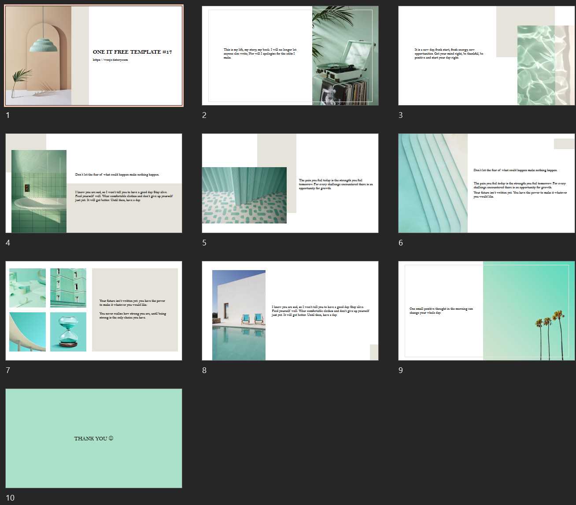Screen dimensions: 576x505
Task: Select slide 10 THANK YOU thumbnail
Action: point(94,439)
